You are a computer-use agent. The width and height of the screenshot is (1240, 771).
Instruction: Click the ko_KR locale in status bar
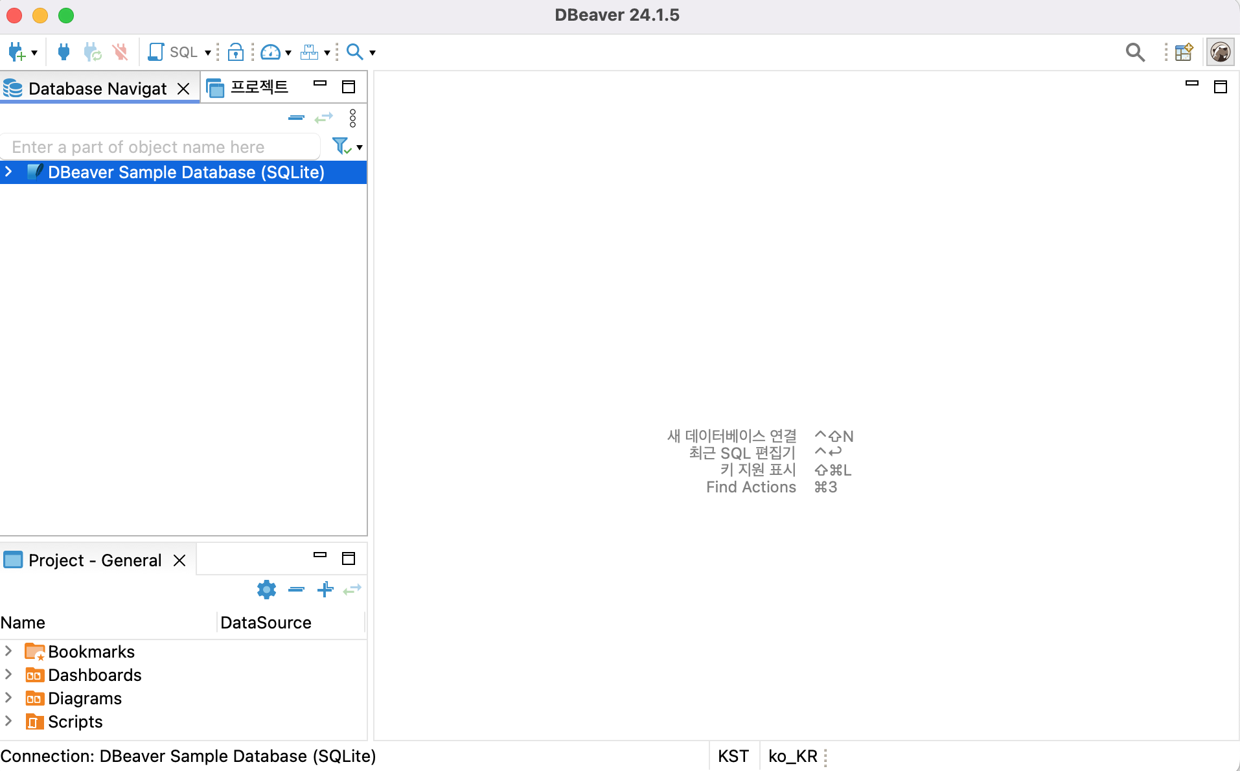coord(793,756)
